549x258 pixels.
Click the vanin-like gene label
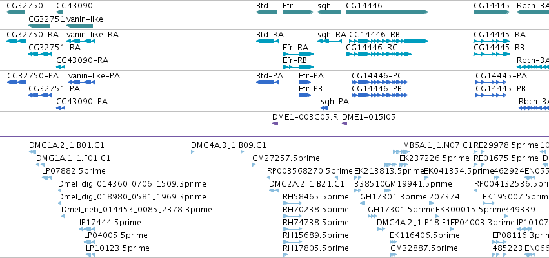[x=85, y=19]
